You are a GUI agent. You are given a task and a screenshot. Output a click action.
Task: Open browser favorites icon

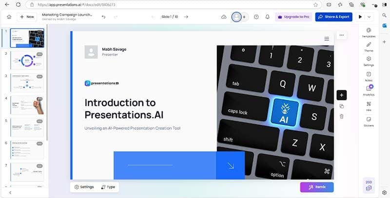[x=340, y=4]
